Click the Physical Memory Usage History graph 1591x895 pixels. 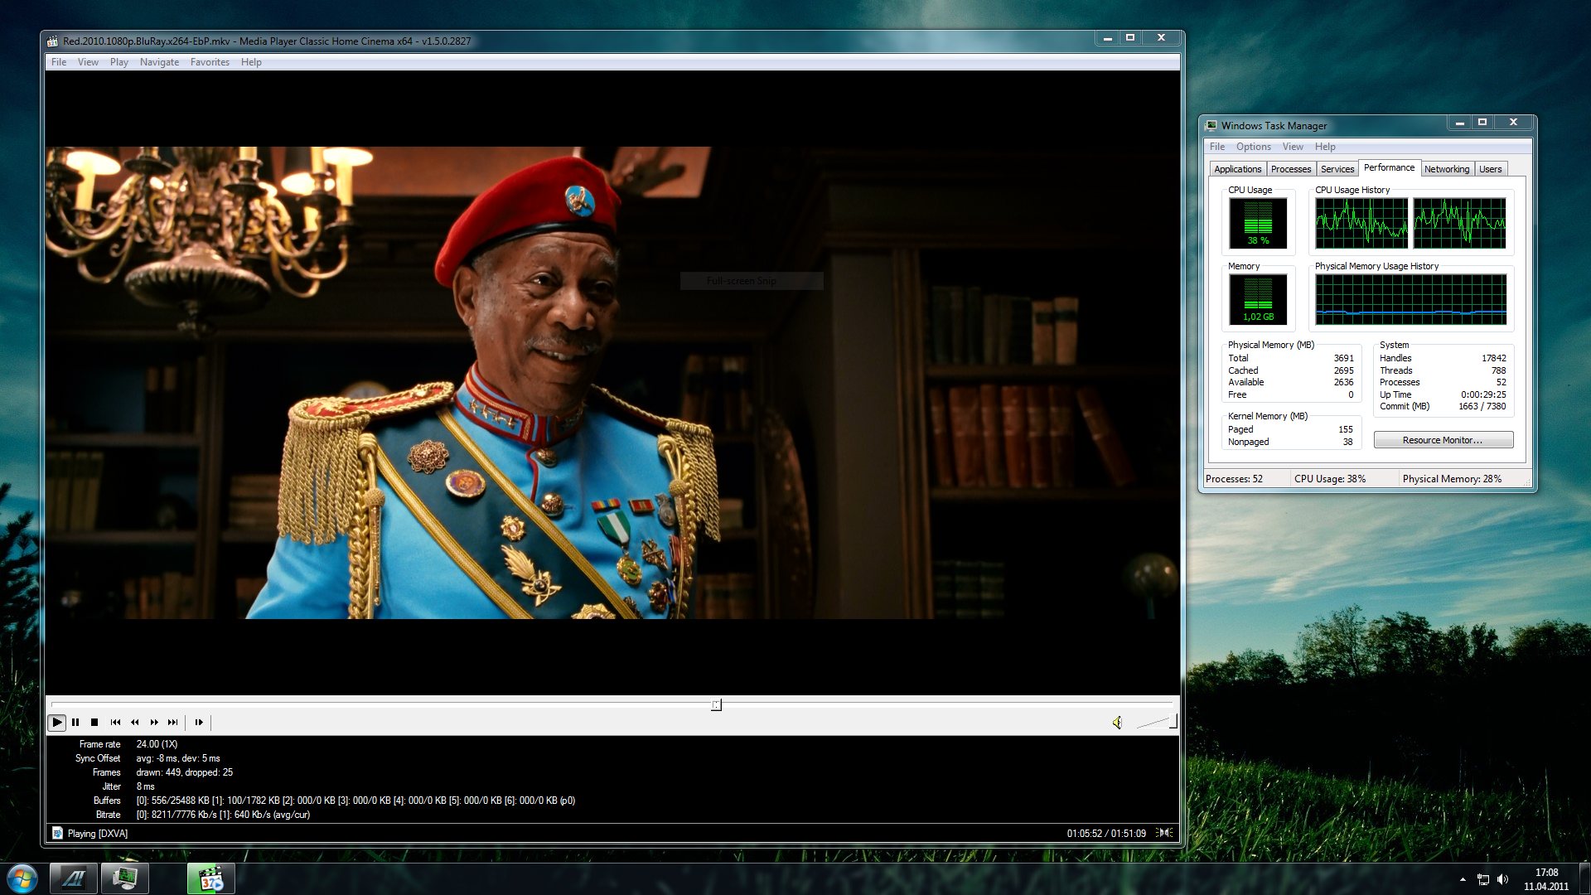(1410, 299)
